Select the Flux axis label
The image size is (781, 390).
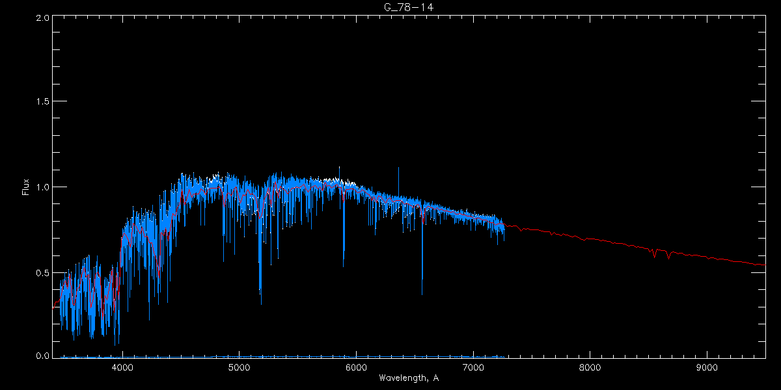26,187
